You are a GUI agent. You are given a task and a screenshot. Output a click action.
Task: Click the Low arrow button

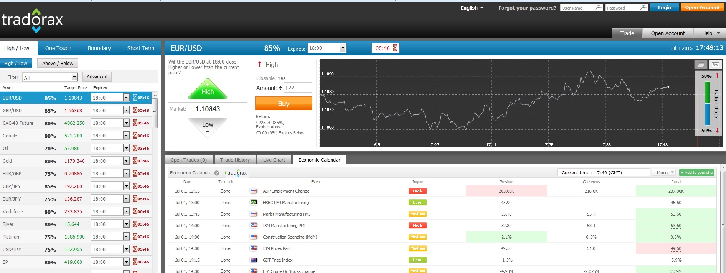[x=208, y=127]
